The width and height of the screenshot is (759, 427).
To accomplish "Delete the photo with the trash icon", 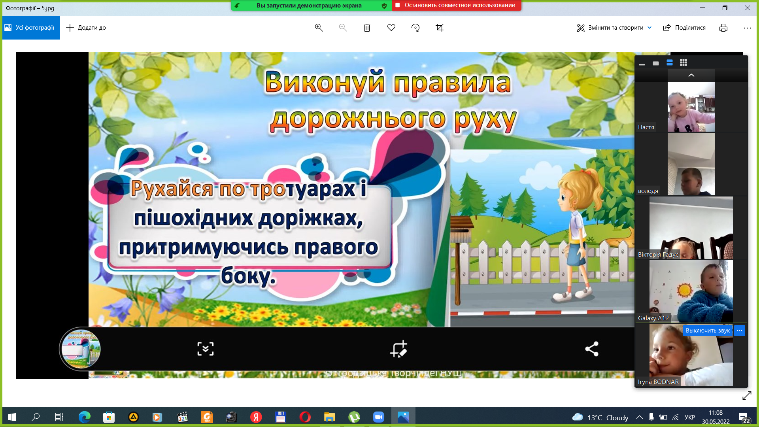I will (367, 28).
